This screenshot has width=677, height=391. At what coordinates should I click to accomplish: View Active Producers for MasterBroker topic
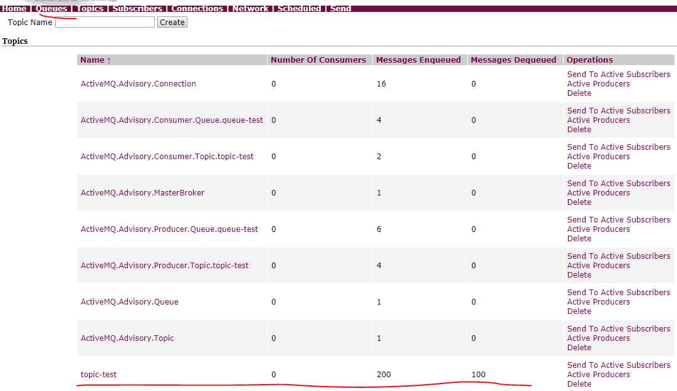tap(599, 192)
